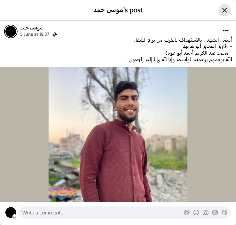Open the emoji picker smiley icon
Screen dimensions: 236x225
pyautogui.click(x=196, y=213)
